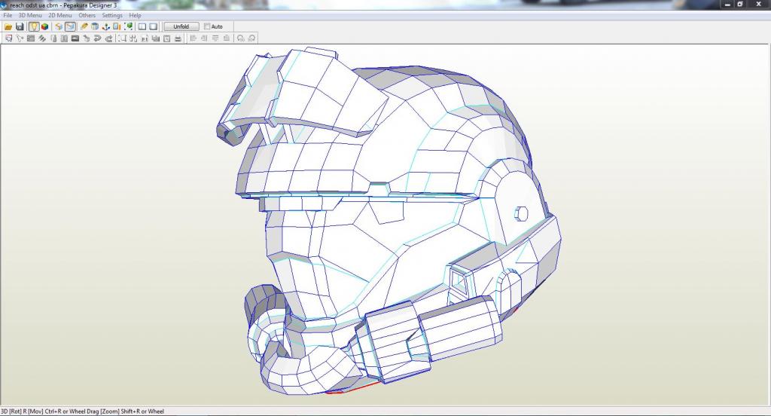Save the project with the floppy disk icon

click(x=20, y=26)
